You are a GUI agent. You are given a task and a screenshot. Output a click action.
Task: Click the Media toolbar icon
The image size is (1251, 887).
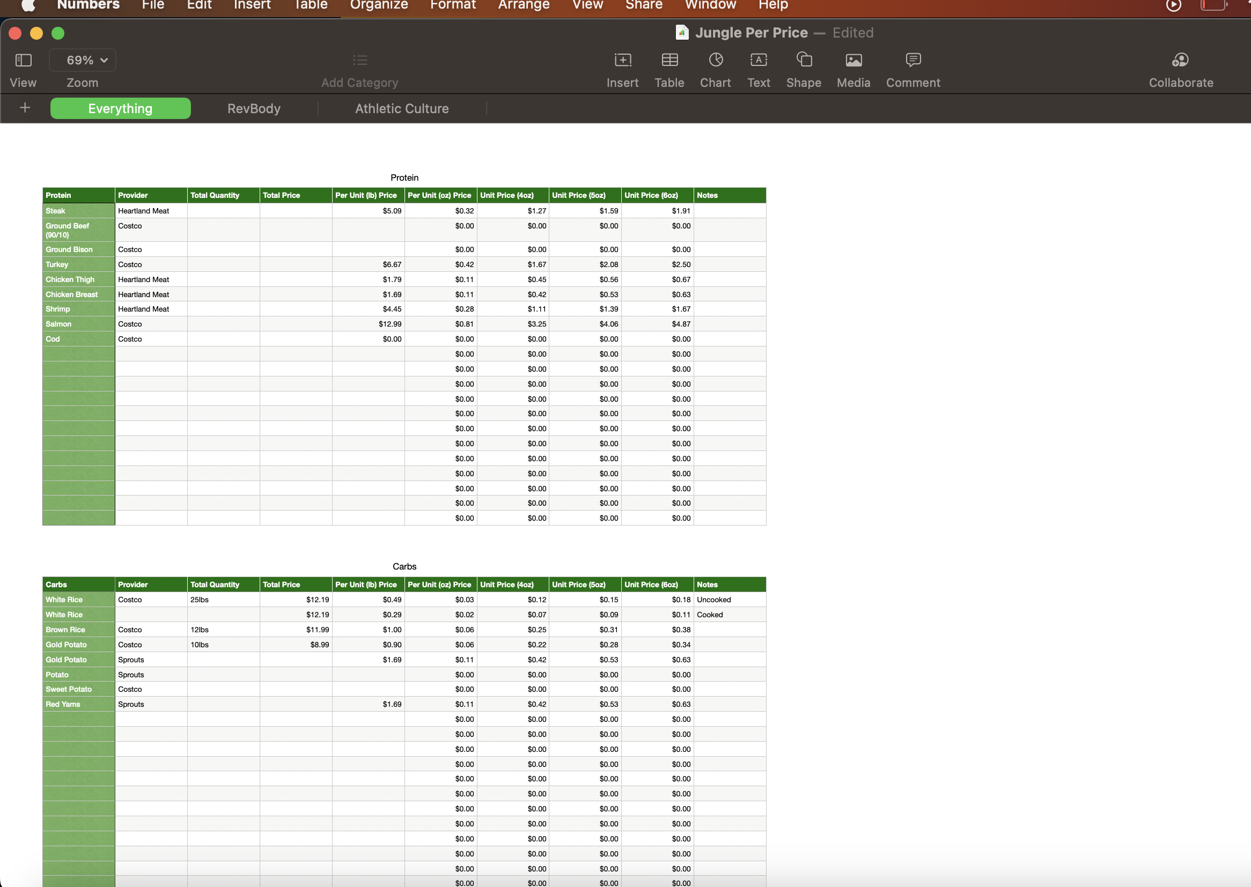click(853, 60)
